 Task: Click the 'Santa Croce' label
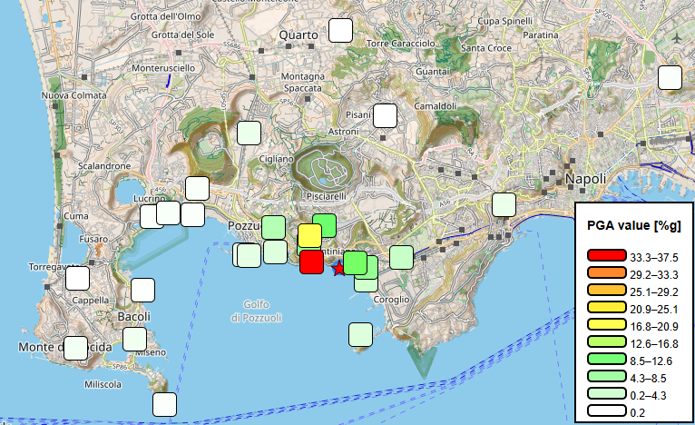point(486,48)
